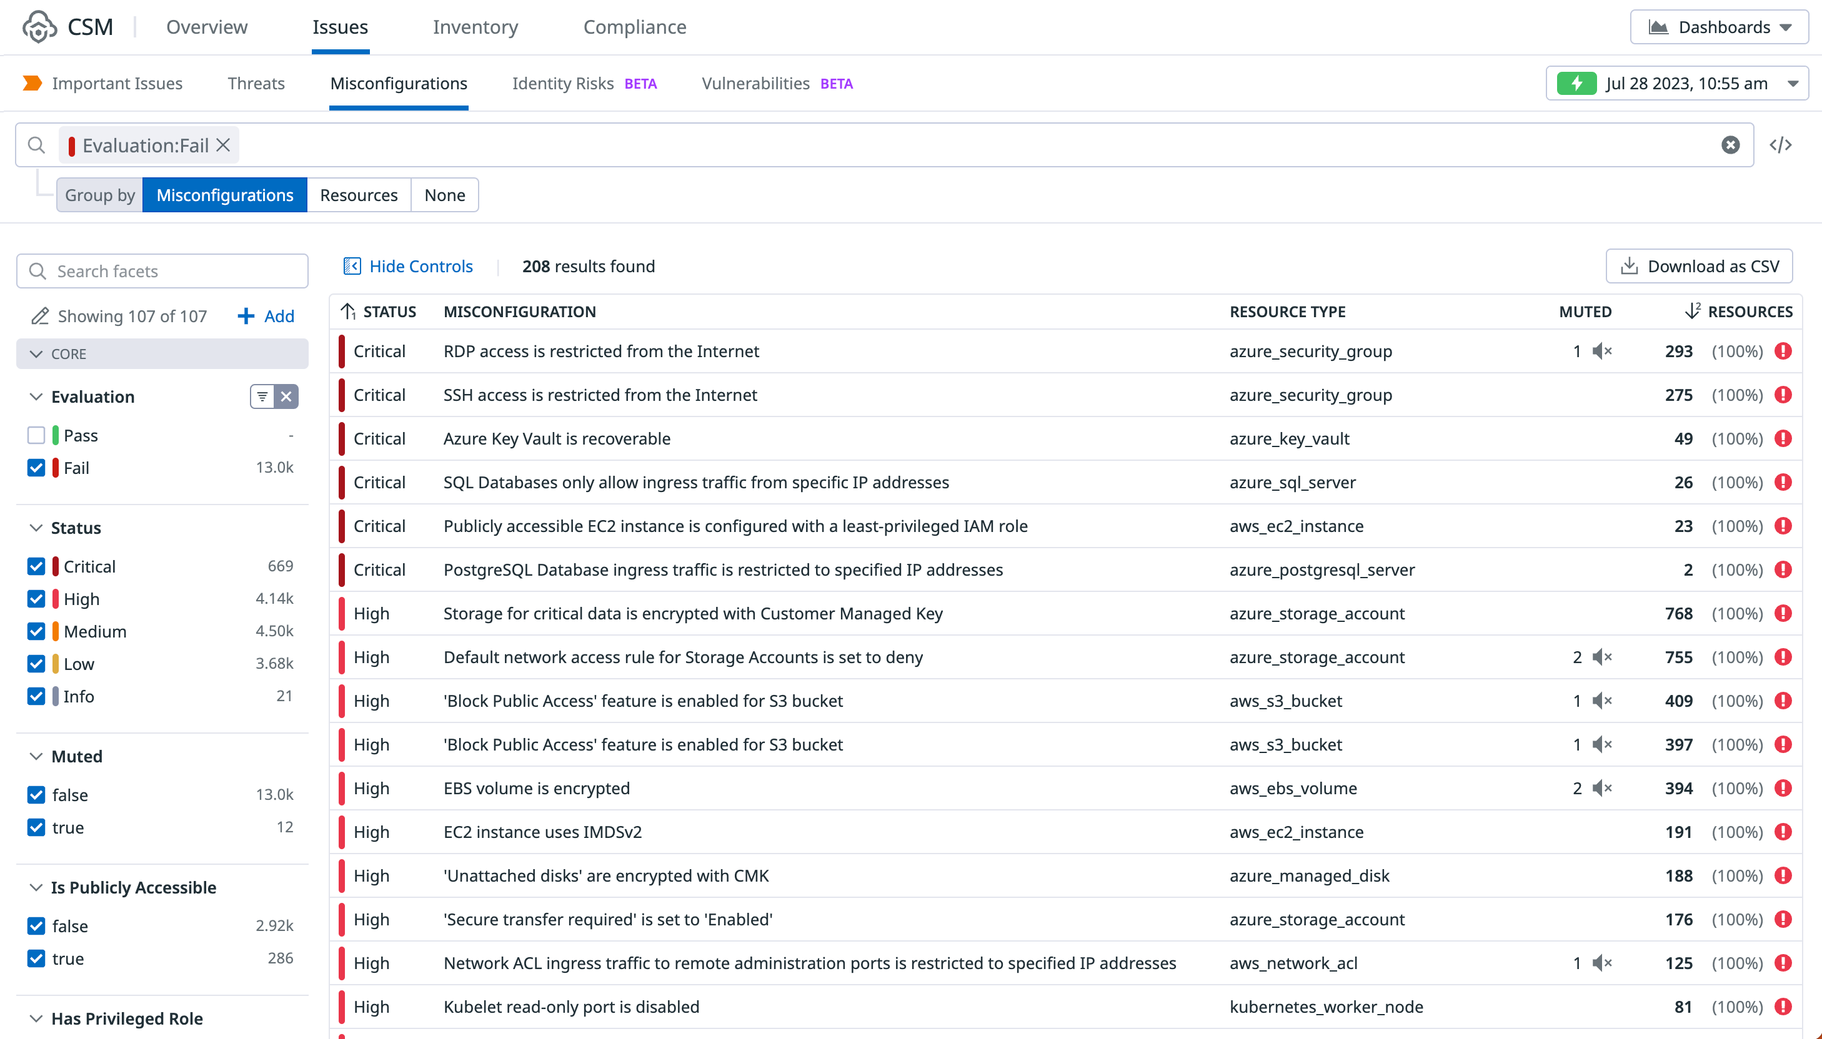Collapse the CORE facet group
1822x1039 pixels.
(36, 354)
